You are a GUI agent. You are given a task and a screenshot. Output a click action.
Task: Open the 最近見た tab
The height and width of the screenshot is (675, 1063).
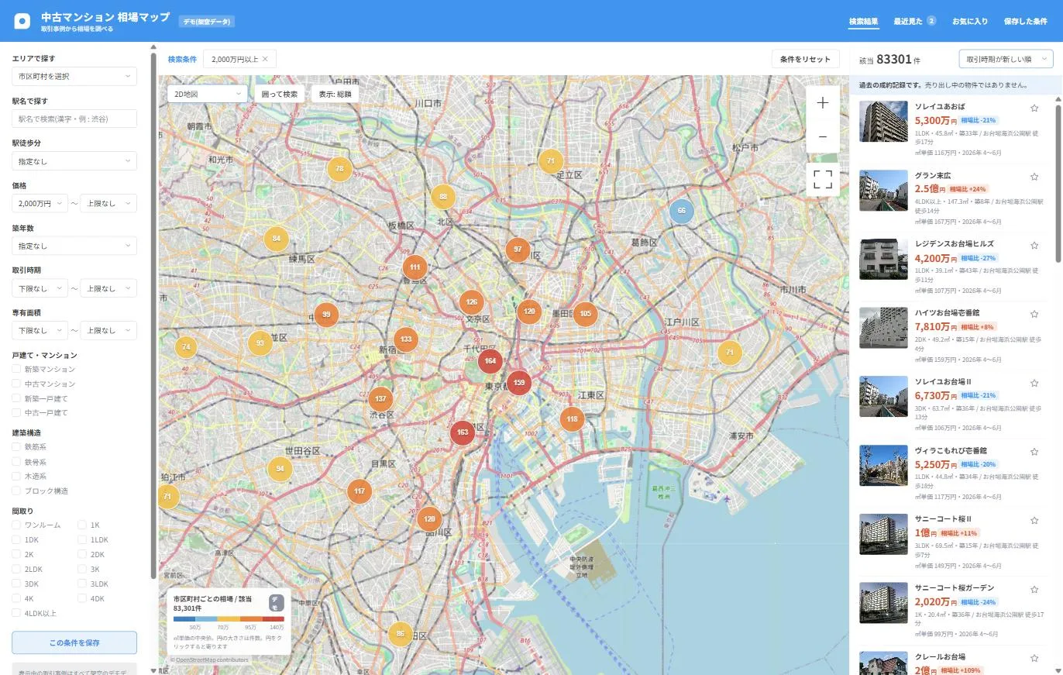tap(914, 22)
